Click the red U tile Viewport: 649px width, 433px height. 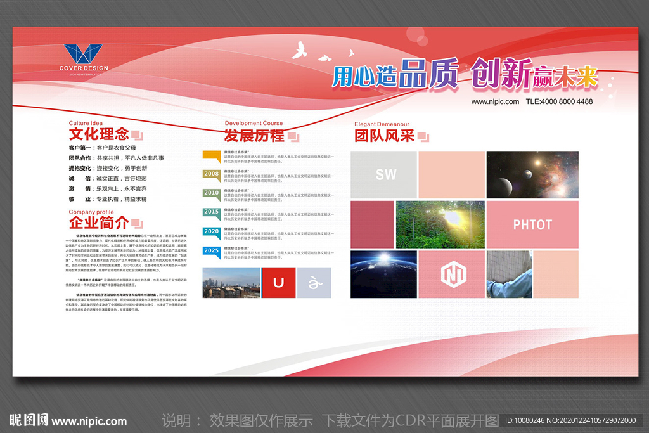(x=279, y=283)
